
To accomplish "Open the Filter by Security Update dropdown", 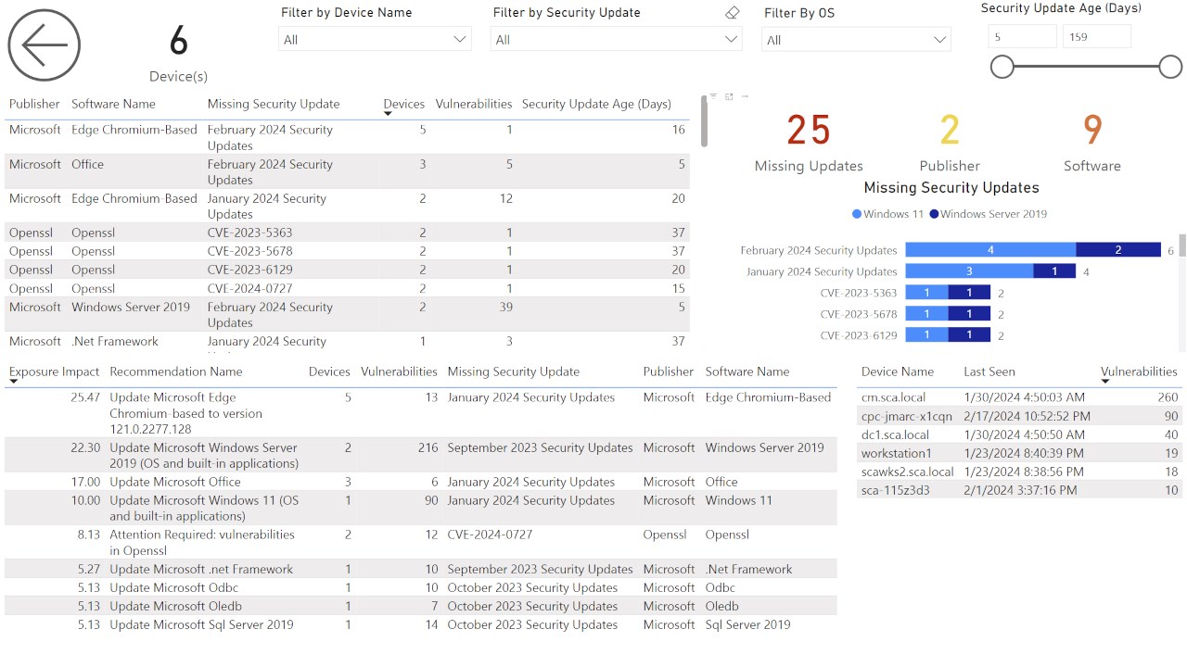I will pos(616,39).
